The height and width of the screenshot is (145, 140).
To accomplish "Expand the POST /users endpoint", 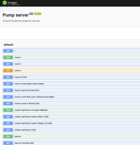I will click(71, 57).
